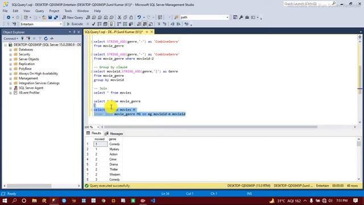The image size is (364, 205).
Task: Click the Copy icon in toolbar
Action: pos(125,18)
